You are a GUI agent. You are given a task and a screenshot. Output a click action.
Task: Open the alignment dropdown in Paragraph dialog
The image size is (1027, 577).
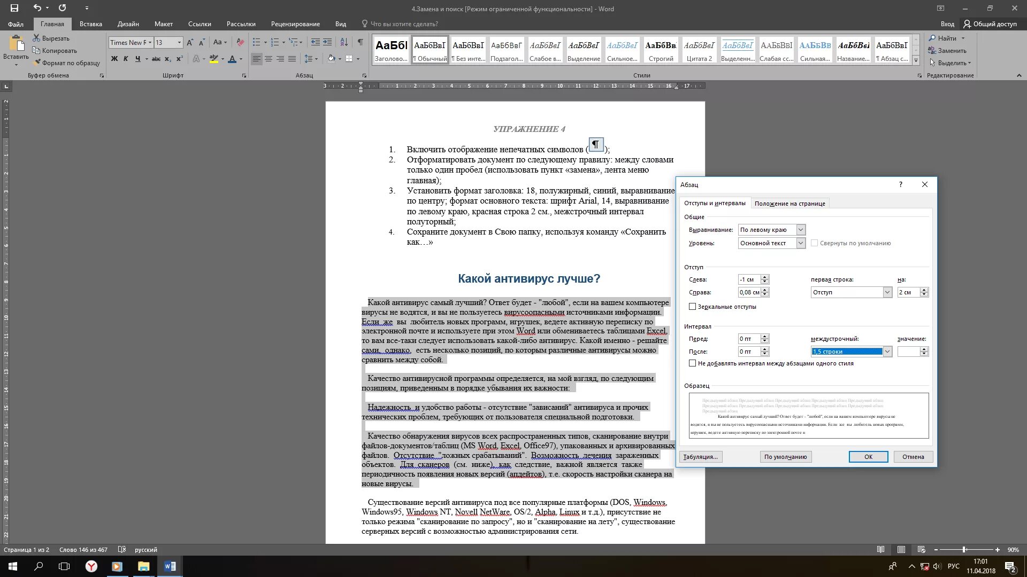click(801, 230)
